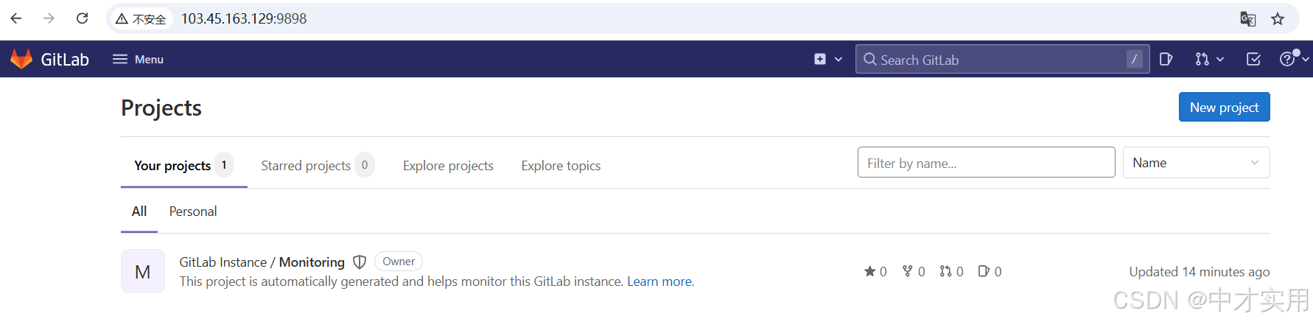Focus the Filter by name field

[986, 162]
